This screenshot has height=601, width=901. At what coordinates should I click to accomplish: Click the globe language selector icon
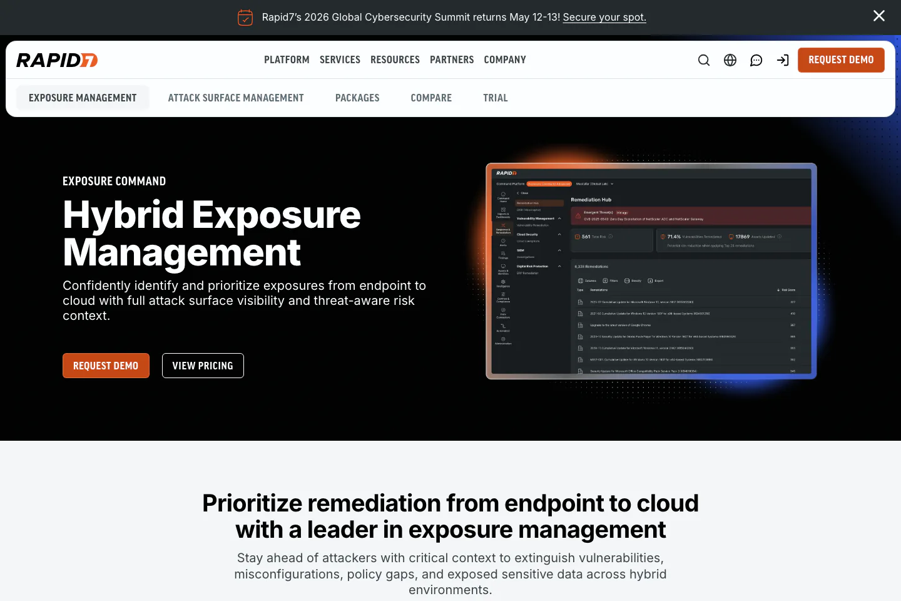(x=730, y=60)
